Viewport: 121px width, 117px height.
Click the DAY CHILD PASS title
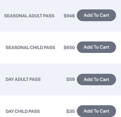click(23, 111)
